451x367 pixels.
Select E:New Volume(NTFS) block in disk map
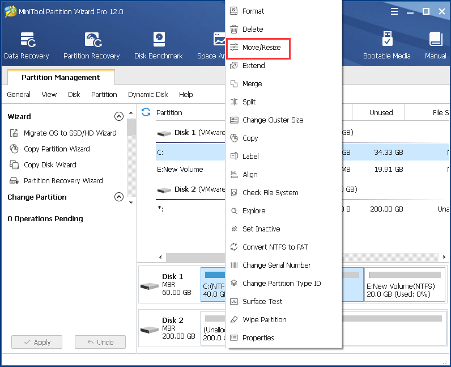tap(405, 285)
